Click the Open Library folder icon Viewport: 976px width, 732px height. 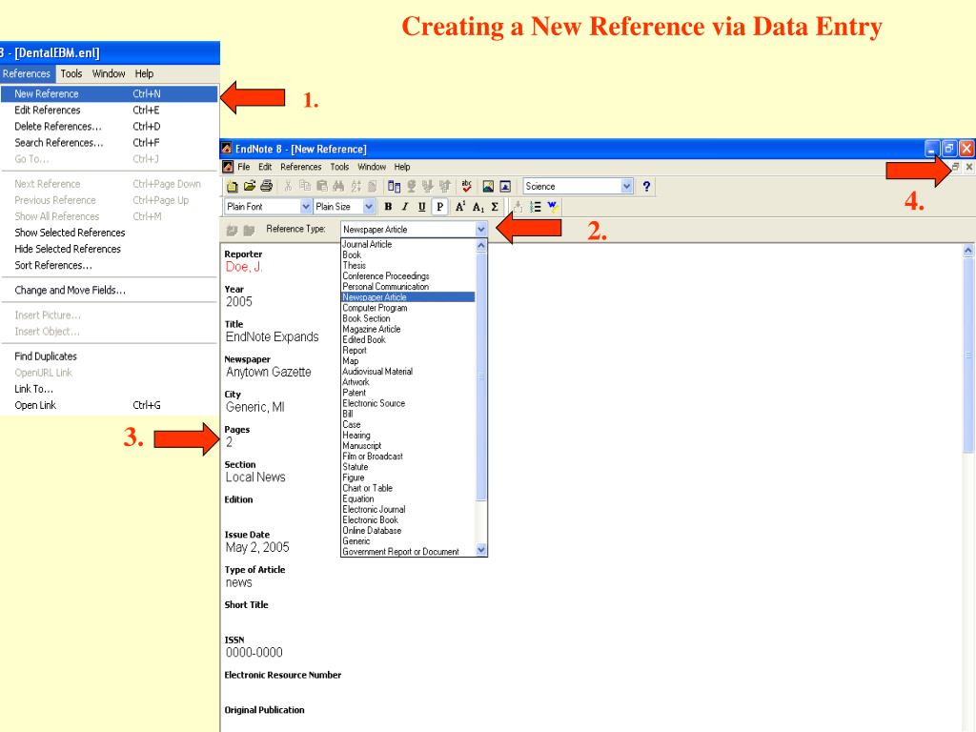click(x=250, y=186)
